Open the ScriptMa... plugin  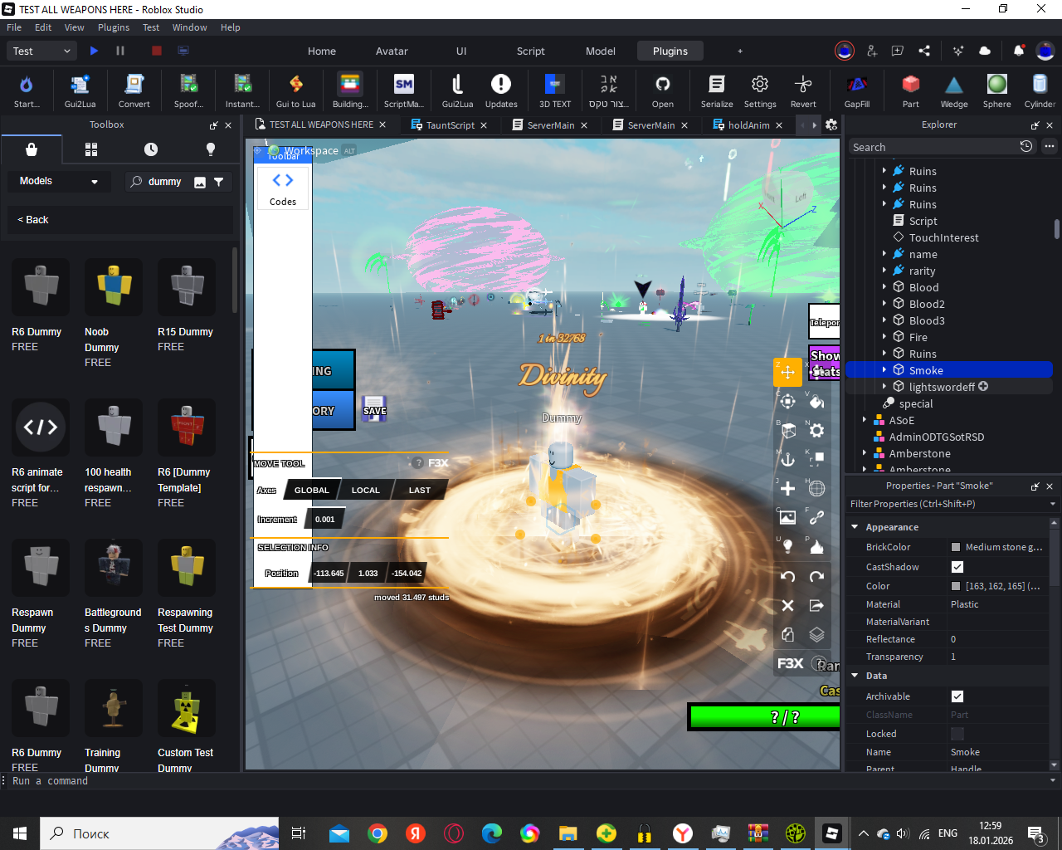click(x=404, y=90)
